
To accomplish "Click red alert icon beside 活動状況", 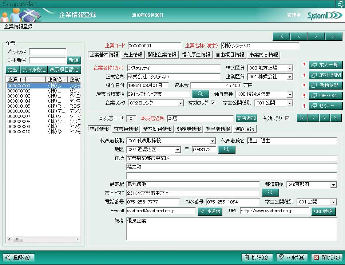I will pyautogui.click(x=304, y=86).
